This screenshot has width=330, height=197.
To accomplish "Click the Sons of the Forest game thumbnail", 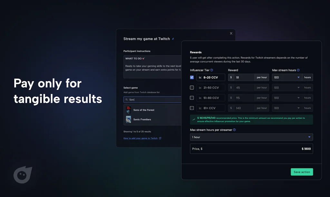I will tap(128, 110).
